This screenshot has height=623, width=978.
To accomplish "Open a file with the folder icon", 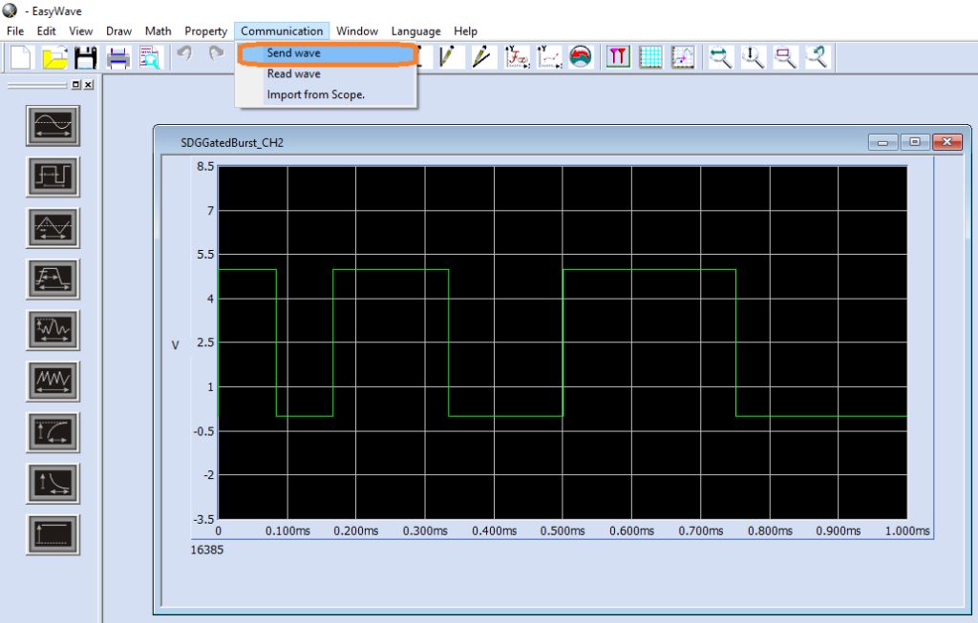I will click(54, 58).
